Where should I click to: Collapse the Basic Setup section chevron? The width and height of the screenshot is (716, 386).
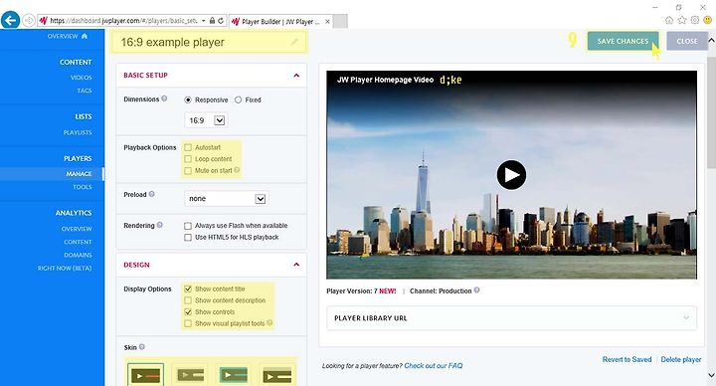(296, 76)
